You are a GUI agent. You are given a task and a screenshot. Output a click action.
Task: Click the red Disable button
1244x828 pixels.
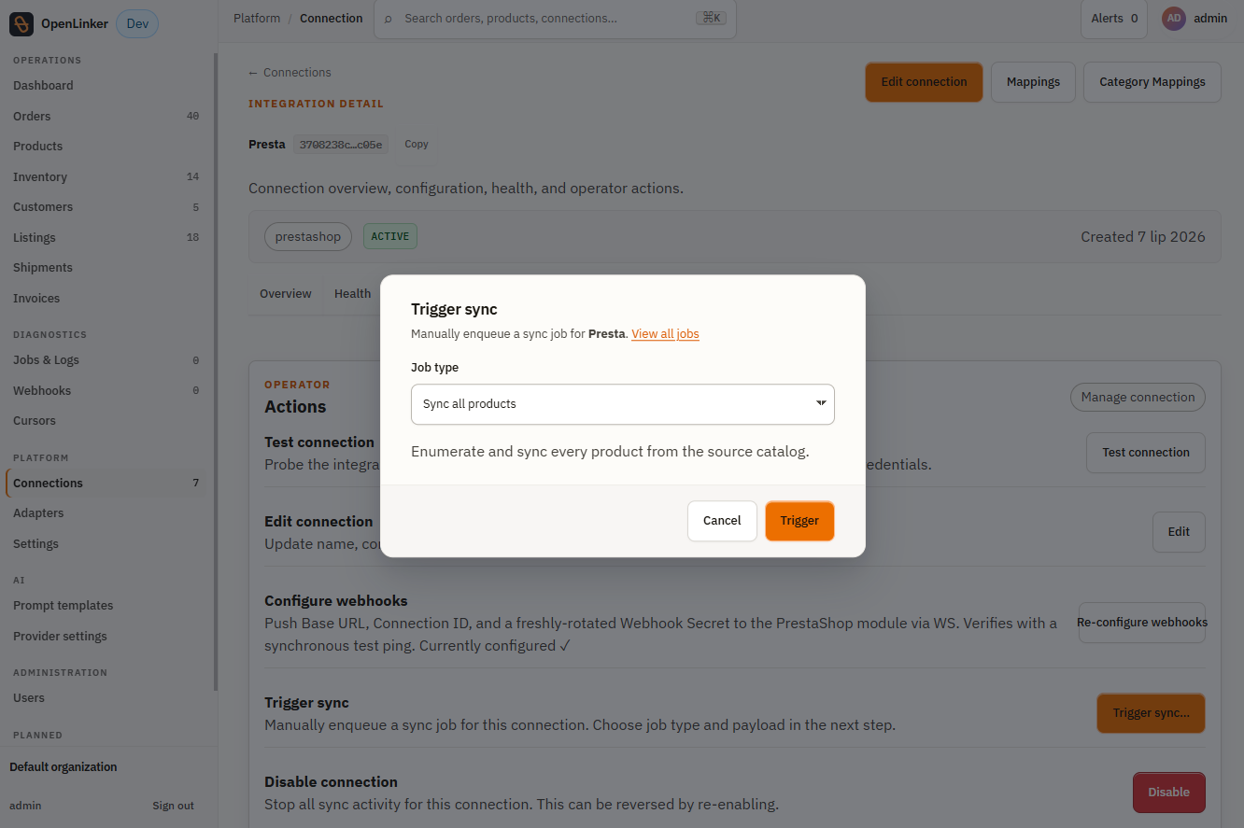(x=1168, y=793)
